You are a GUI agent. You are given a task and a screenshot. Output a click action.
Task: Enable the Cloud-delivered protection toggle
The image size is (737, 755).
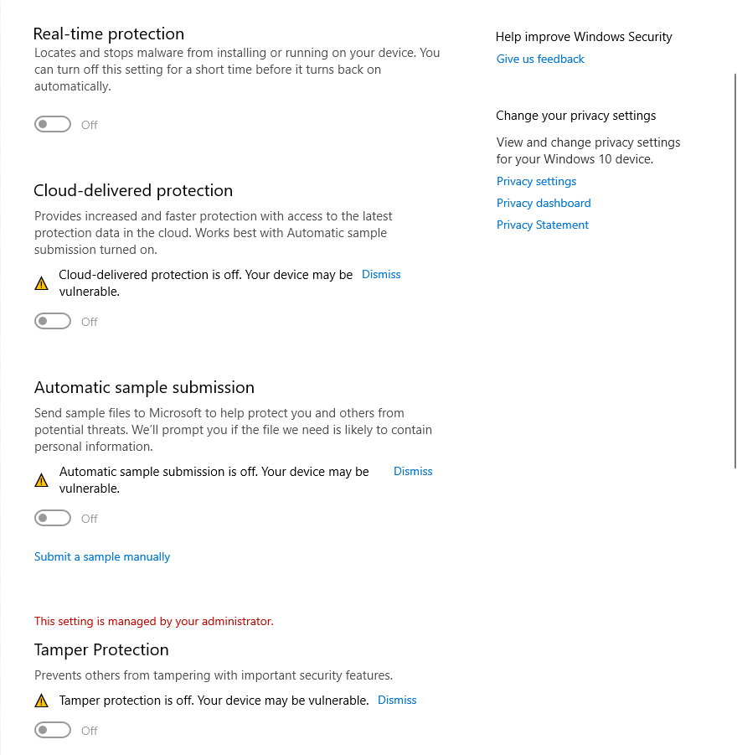[53, 322]
